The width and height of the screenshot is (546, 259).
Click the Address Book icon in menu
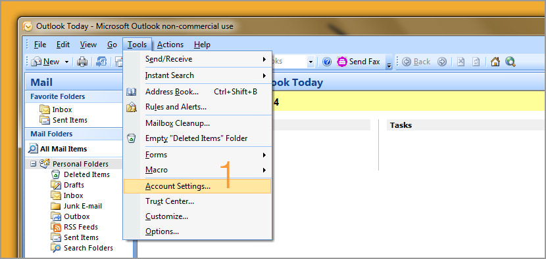click(x=132, y=92)
